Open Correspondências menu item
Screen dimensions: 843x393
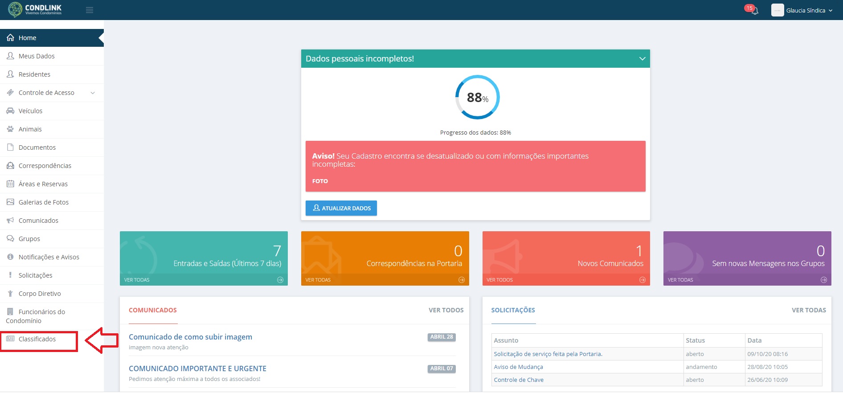point(52,166)
